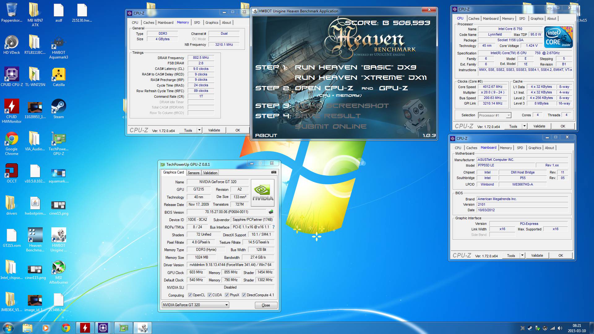Open the Recycle Bin (Papperskorgen) desktop icon
The width and height of the screenshot is (594, 334).
pos(12,13)
